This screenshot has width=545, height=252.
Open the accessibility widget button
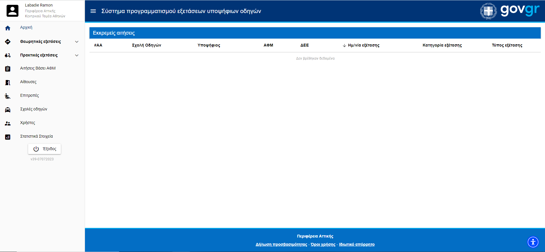click(x=533, y=242)
